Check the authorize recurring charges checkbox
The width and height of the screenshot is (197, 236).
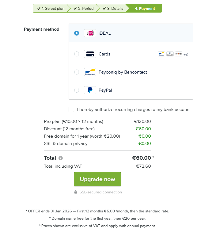click(x=71, y=109)
